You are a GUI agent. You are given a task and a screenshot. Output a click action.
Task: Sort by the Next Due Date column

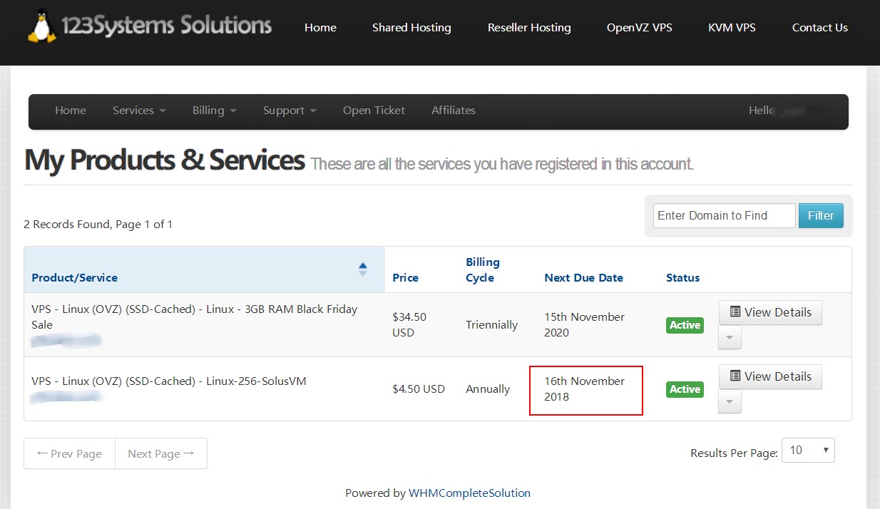584,278
